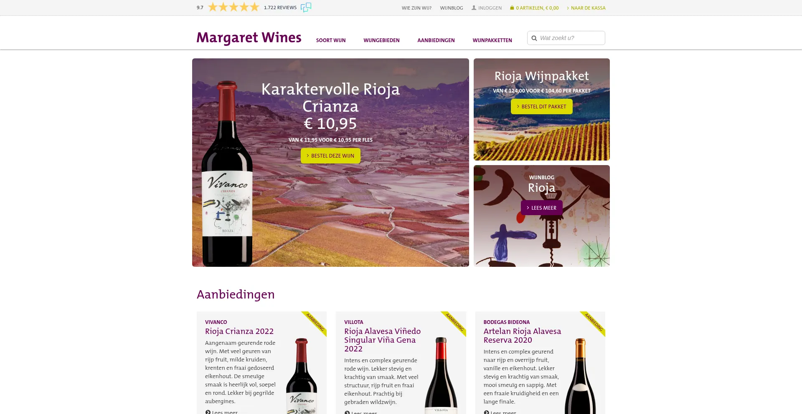Click the Bestel dit pakket button
Viewport: 802px width, 414px height.
(541, 106)
